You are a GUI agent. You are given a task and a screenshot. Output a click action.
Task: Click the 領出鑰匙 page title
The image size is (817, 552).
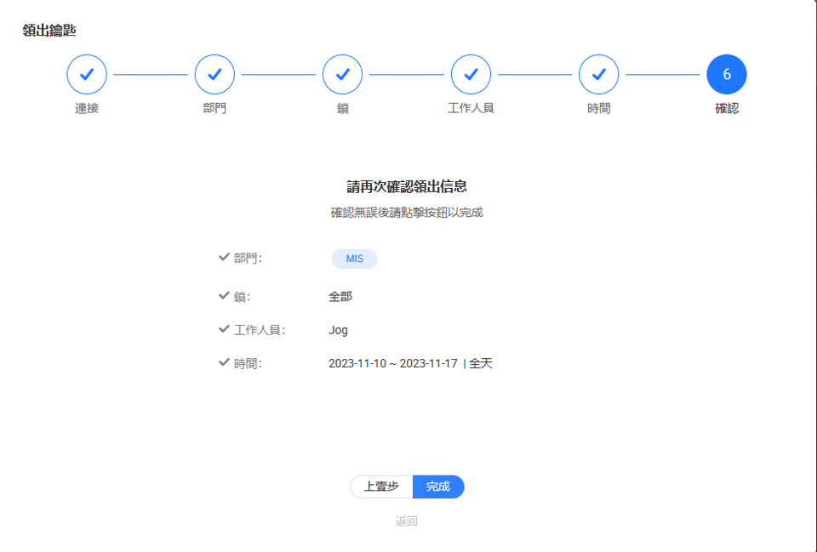click(x=49, y=31)
